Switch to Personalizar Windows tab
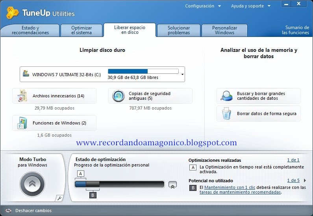313x216 pixels. [x=224, y=30]
